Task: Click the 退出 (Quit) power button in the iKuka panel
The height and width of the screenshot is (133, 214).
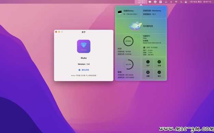Action: [159, 73]
